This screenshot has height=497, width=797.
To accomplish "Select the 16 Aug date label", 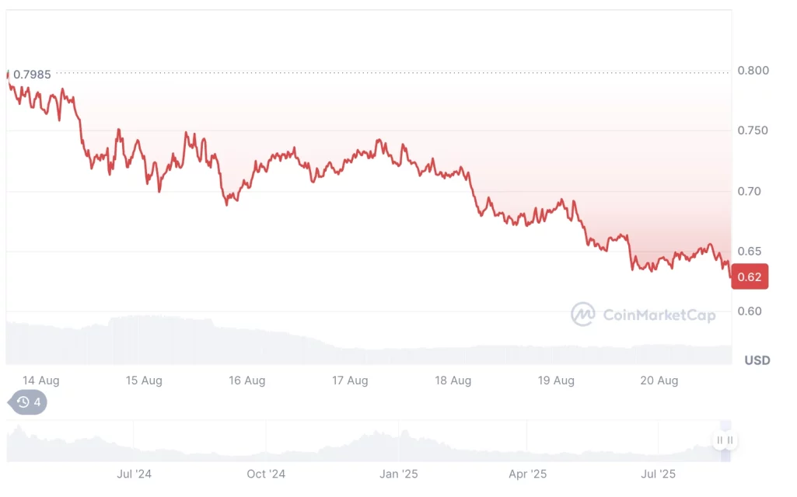I will (x=247, y=381).
